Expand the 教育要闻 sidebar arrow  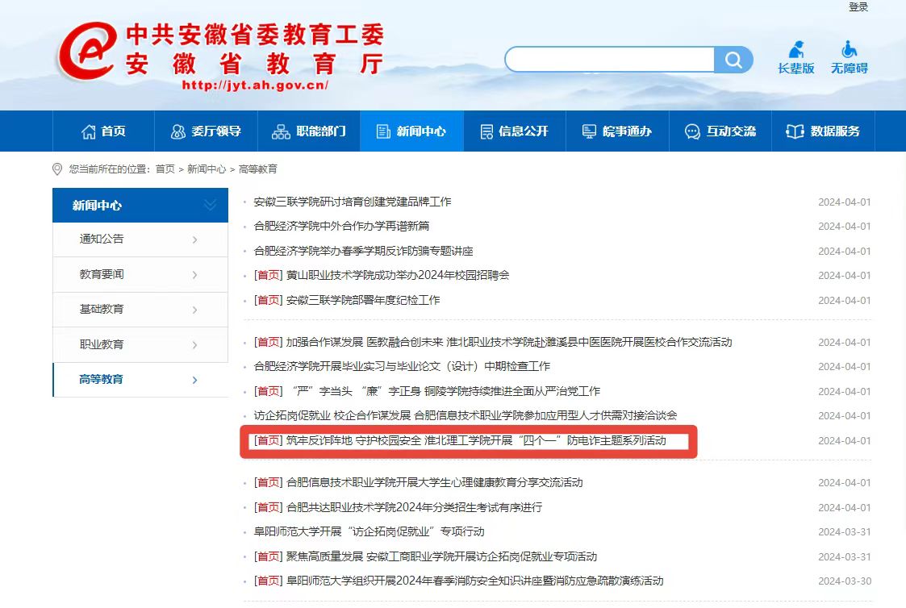(195, 275)
